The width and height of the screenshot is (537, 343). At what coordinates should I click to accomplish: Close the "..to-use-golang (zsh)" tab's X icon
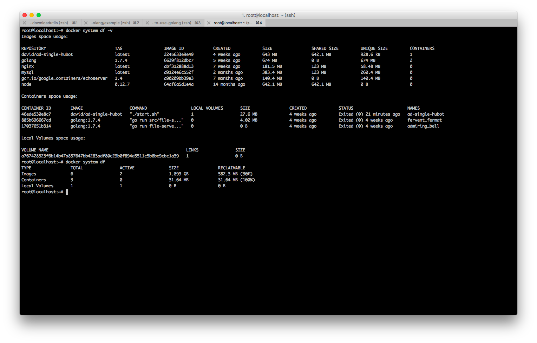coord(147,22)
